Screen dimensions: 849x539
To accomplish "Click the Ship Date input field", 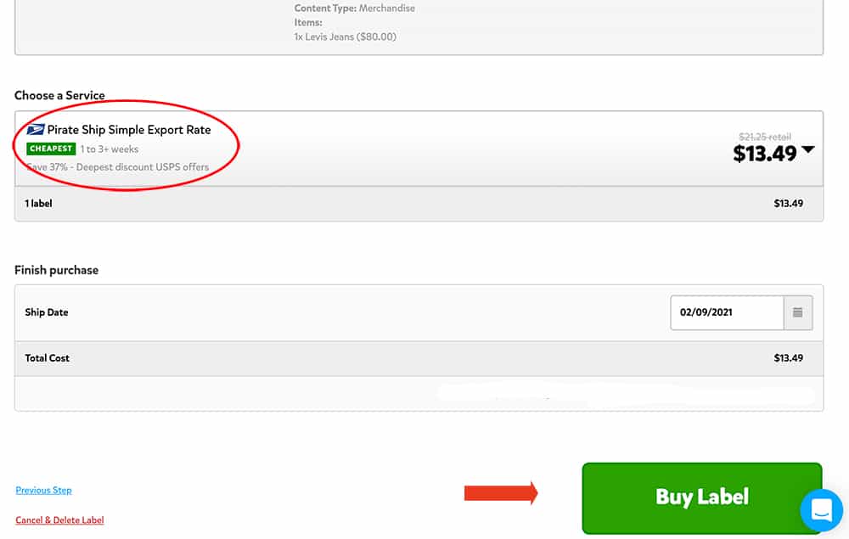I will (x=727, y=312).
